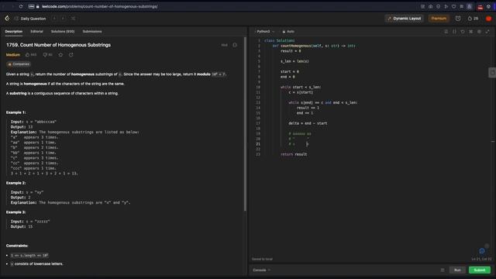Open the Daily Question problem list
The width and height of the screenshot is (496, 279).
coord(30,19)
